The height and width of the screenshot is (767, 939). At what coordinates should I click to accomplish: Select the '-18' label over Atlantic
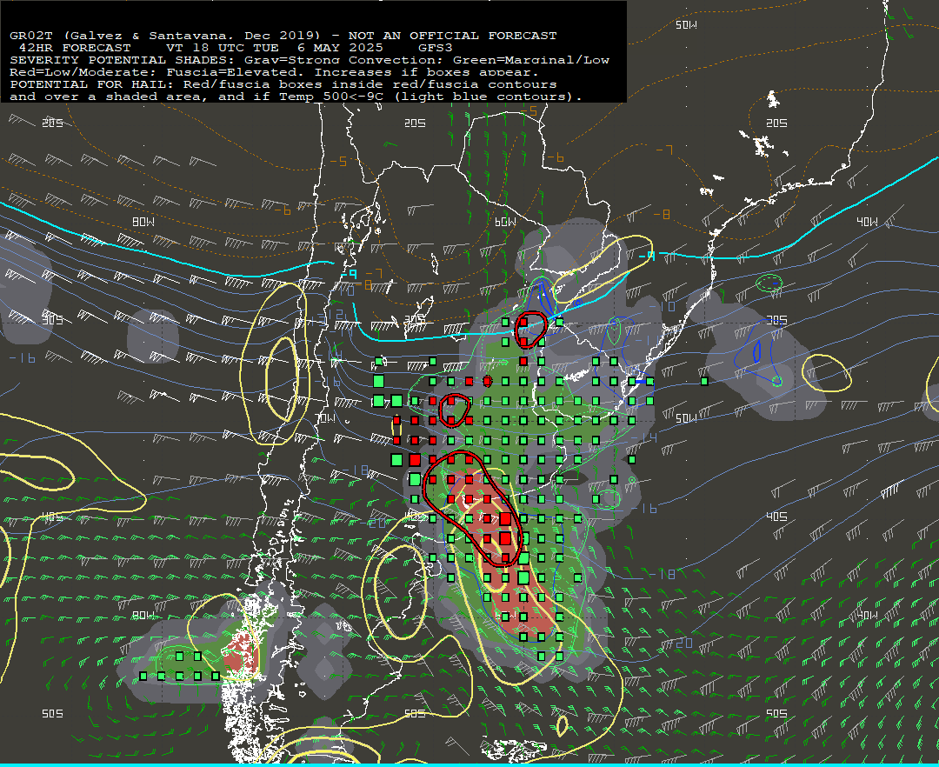coord(663,574)
